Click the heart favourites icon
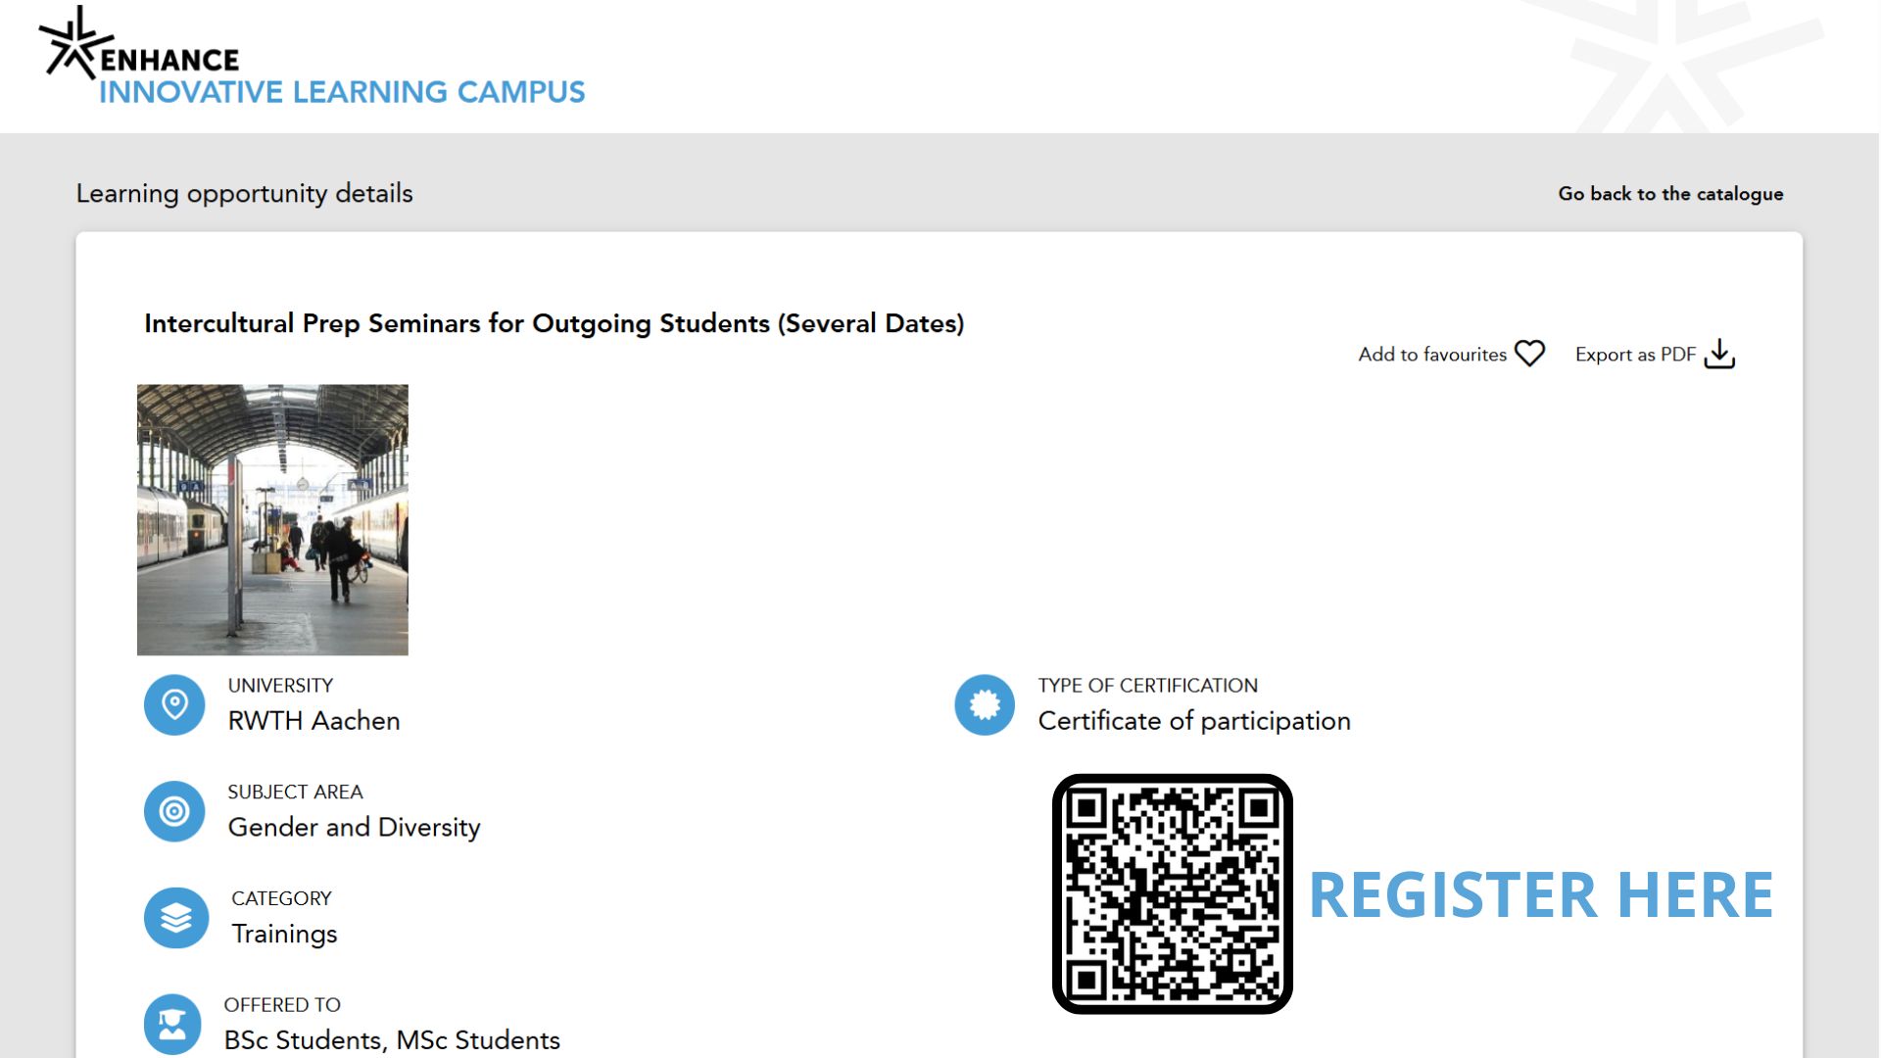The width and height of the screenshot is (1881, 1058). (x=1529, y=354)
